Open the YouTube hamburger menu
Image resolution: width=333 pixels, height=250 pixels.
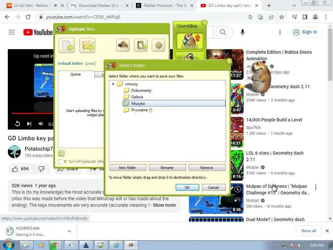point(12,32)
